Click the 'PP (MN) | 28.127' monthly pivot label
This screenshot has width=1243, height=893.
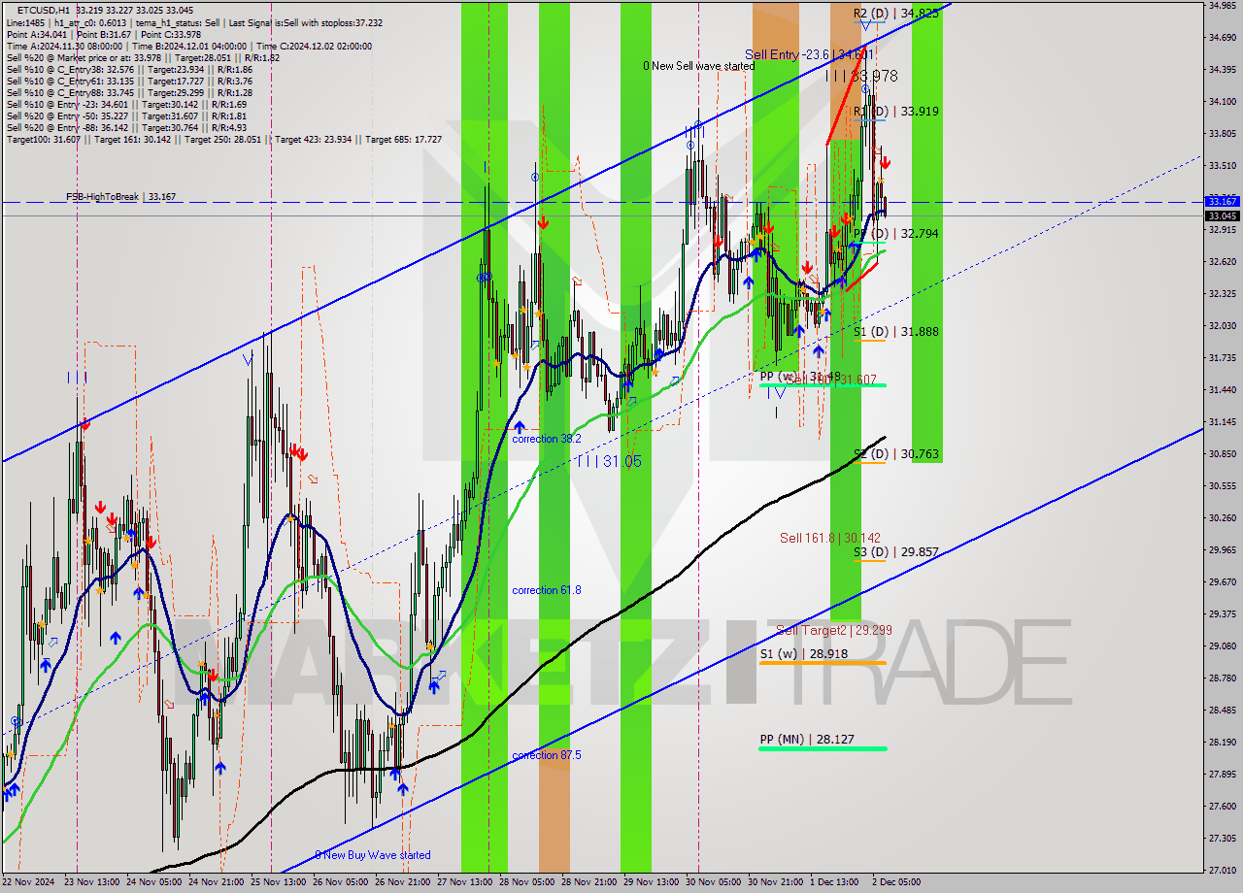pos(808,740)
